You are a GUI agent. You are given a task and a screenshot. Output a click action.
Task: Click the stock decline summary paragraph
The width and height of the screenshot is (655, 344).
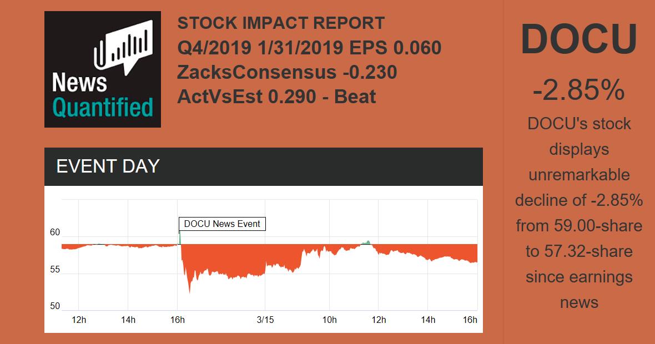coord(579,213)
